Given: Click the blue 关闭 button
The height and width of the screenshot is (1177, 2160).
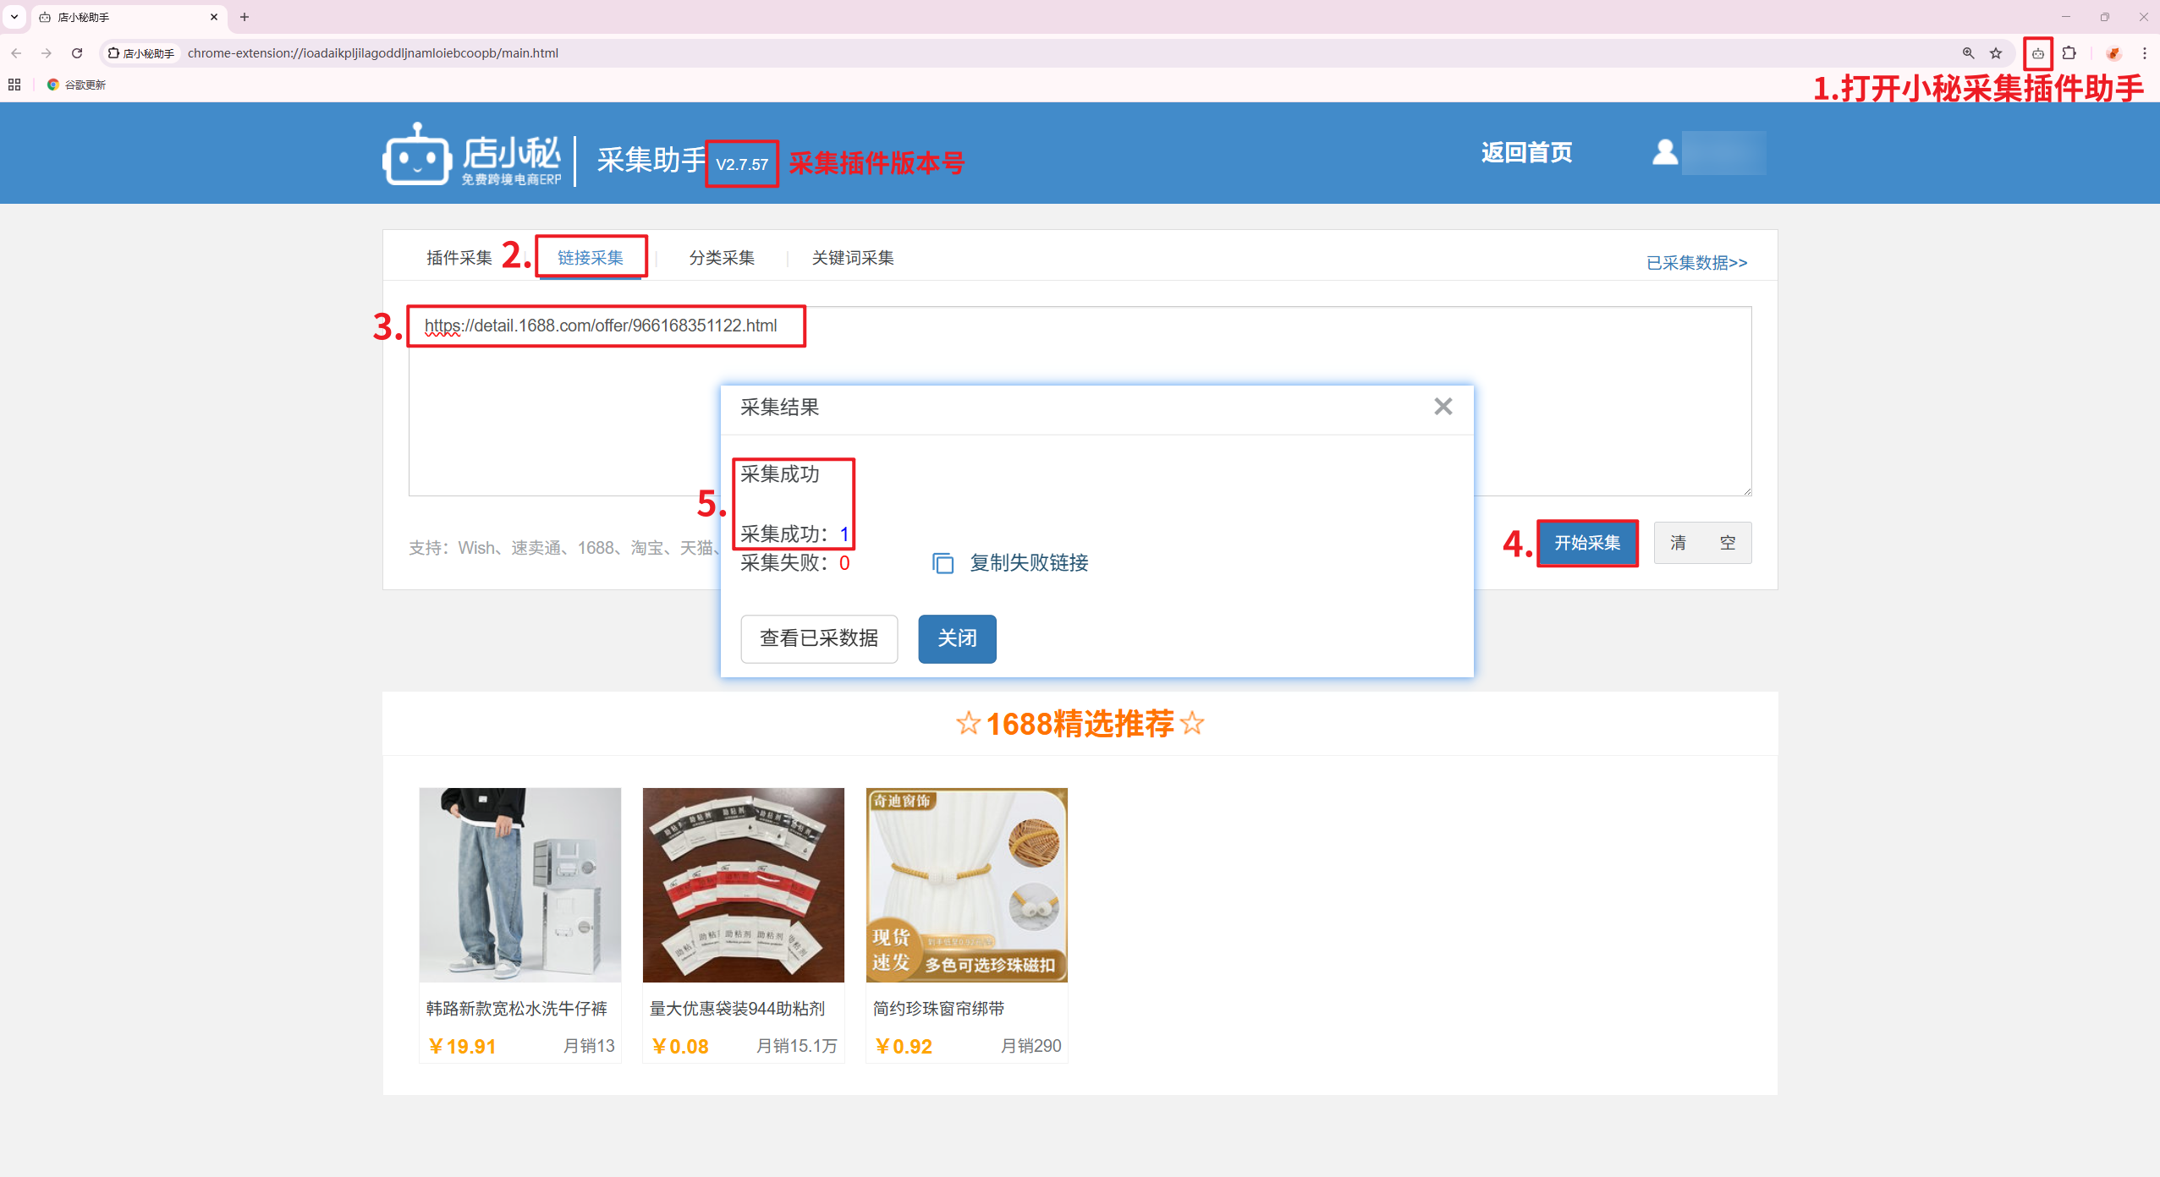Looking at the screenshot, I should tap(956, 638).
